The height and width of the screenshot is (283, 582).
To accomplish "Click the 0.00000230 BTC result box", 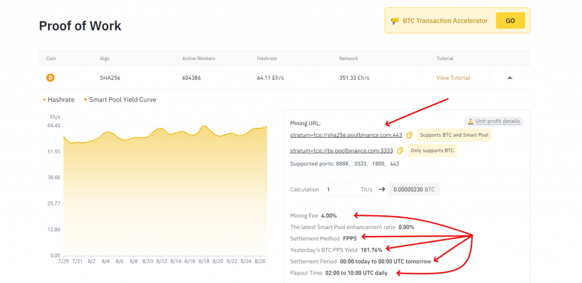I will [x=414, y=189].
